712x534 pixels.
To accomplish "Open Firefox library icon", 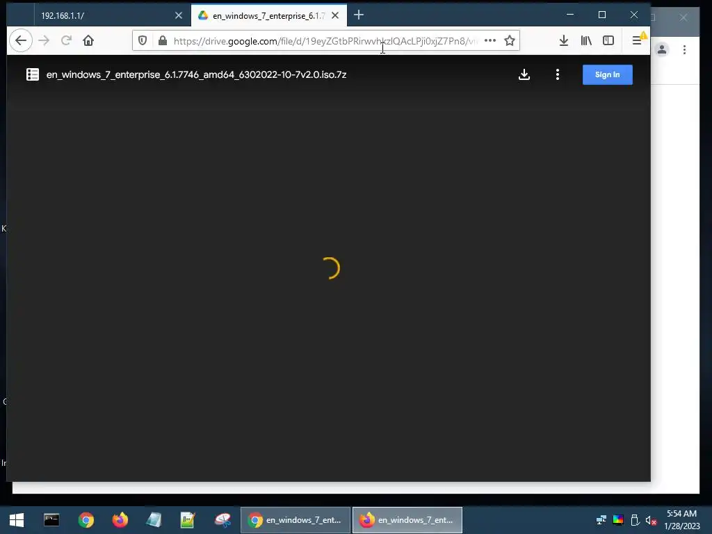I will click(586, 40).
